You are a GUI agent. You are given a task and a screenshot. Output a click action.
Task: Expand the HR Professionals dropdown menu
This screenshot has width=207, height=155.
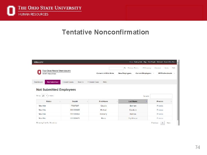[166, 73]
